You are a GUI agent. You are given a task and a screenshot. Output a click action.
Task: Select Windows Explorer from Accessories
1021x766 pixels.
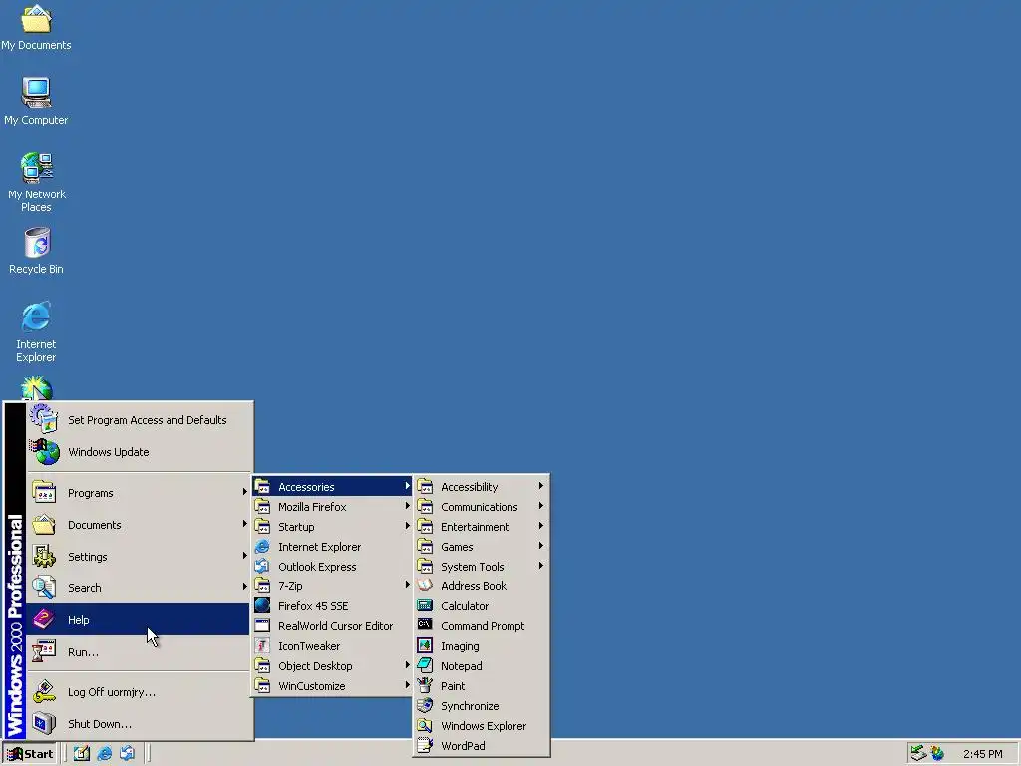[482, 726]
